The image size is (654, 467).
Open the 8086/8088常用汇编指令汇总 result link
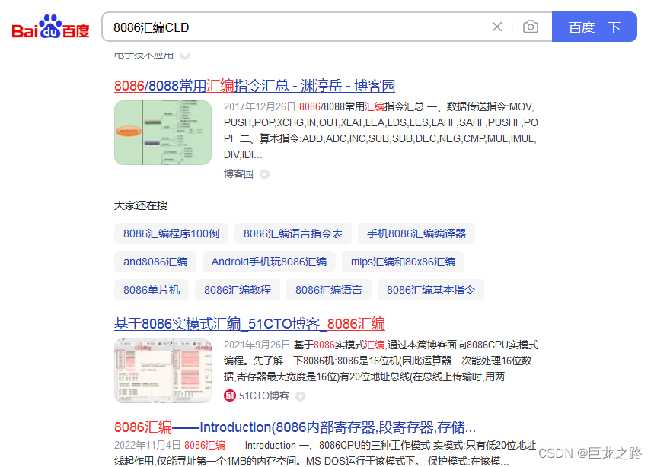[x=254, y=86]
